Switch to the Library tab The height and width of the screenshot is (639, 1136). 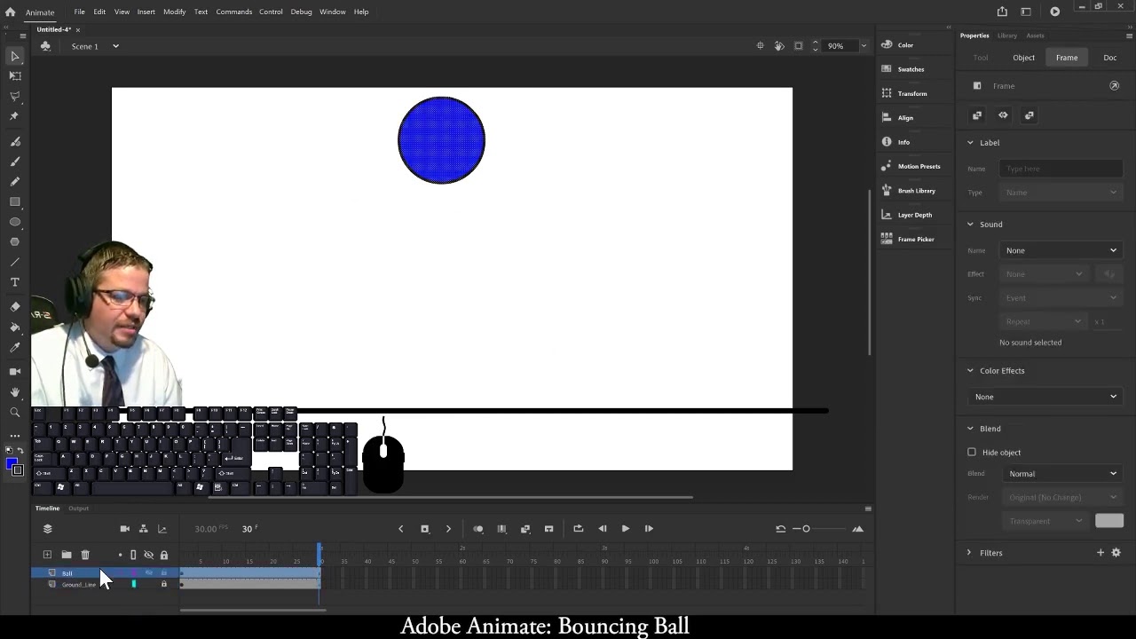pos(1006,35)
